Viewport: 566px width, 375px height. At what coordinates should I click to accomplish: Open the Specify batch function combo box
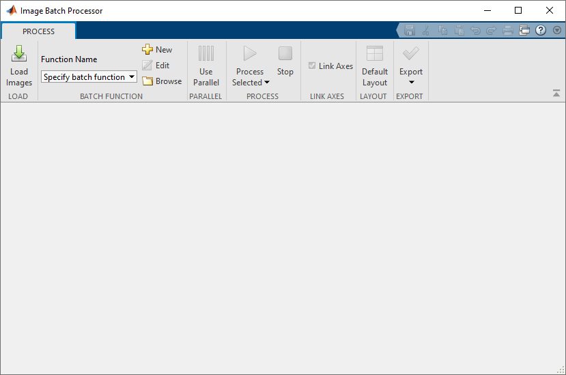pyautogui.click(x=89, y=77)
